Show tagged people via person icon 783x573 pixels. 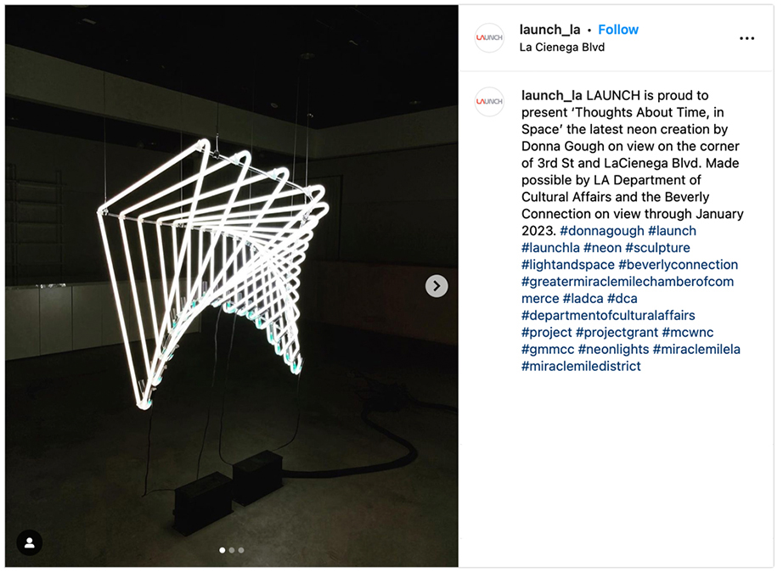click(x=30, y=542)
